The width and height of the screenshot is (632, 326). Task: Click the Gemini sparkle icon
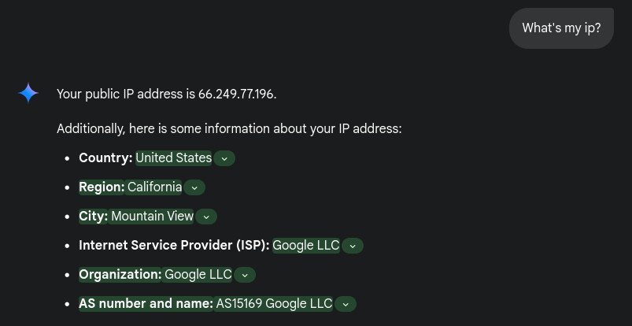coord(28,93)
